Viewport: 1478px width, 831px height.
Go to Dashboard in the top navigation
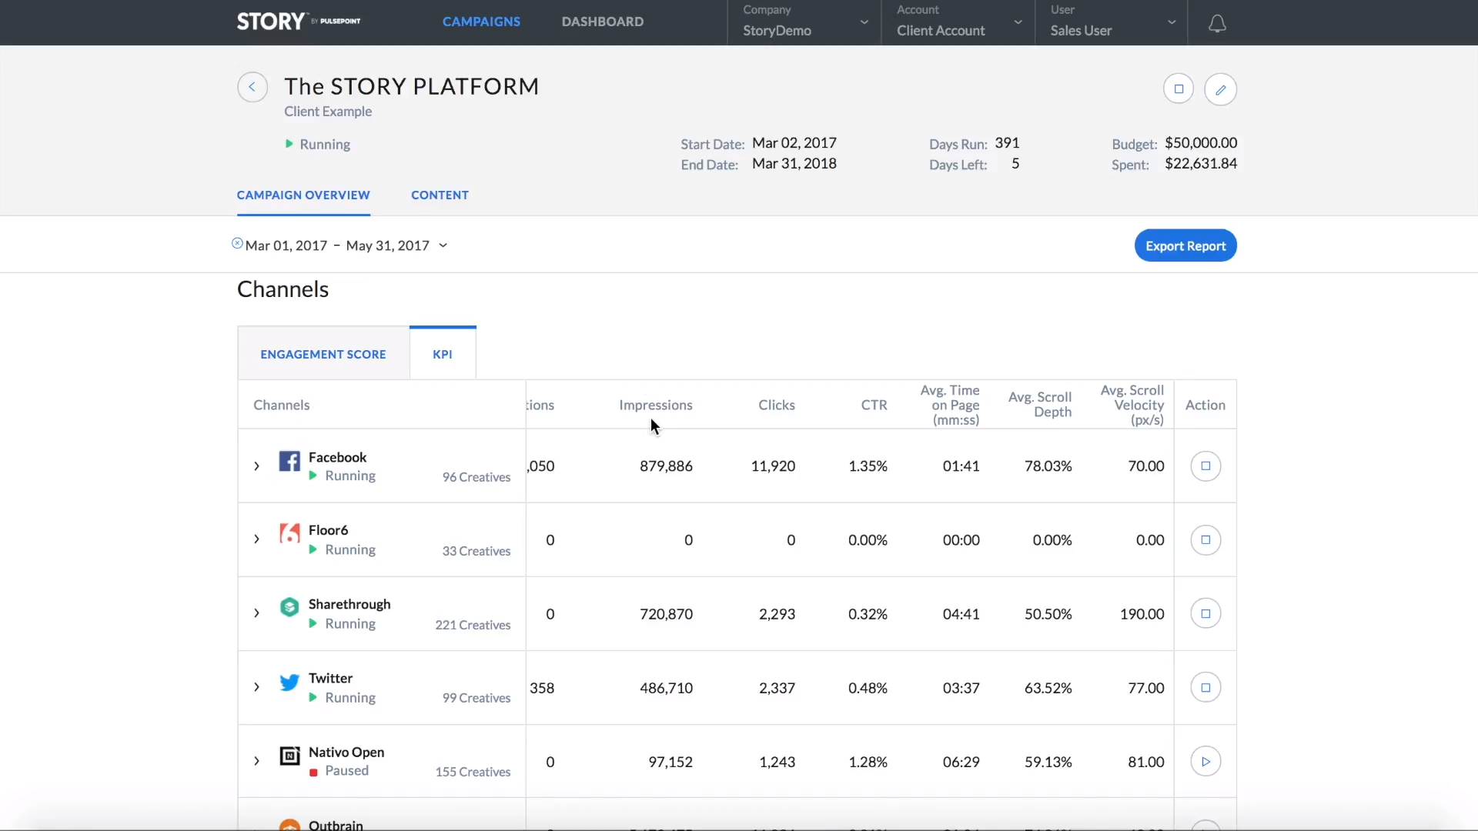click(x=603, y=22)
